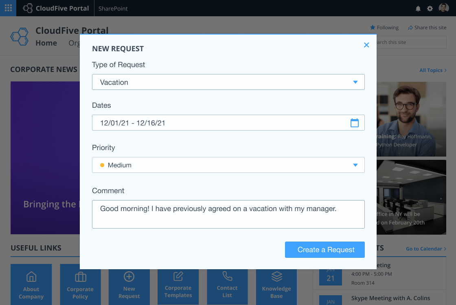Expand the Priority dropdown
Viewport: 456px width, 305px height.
tap(228, 165)
